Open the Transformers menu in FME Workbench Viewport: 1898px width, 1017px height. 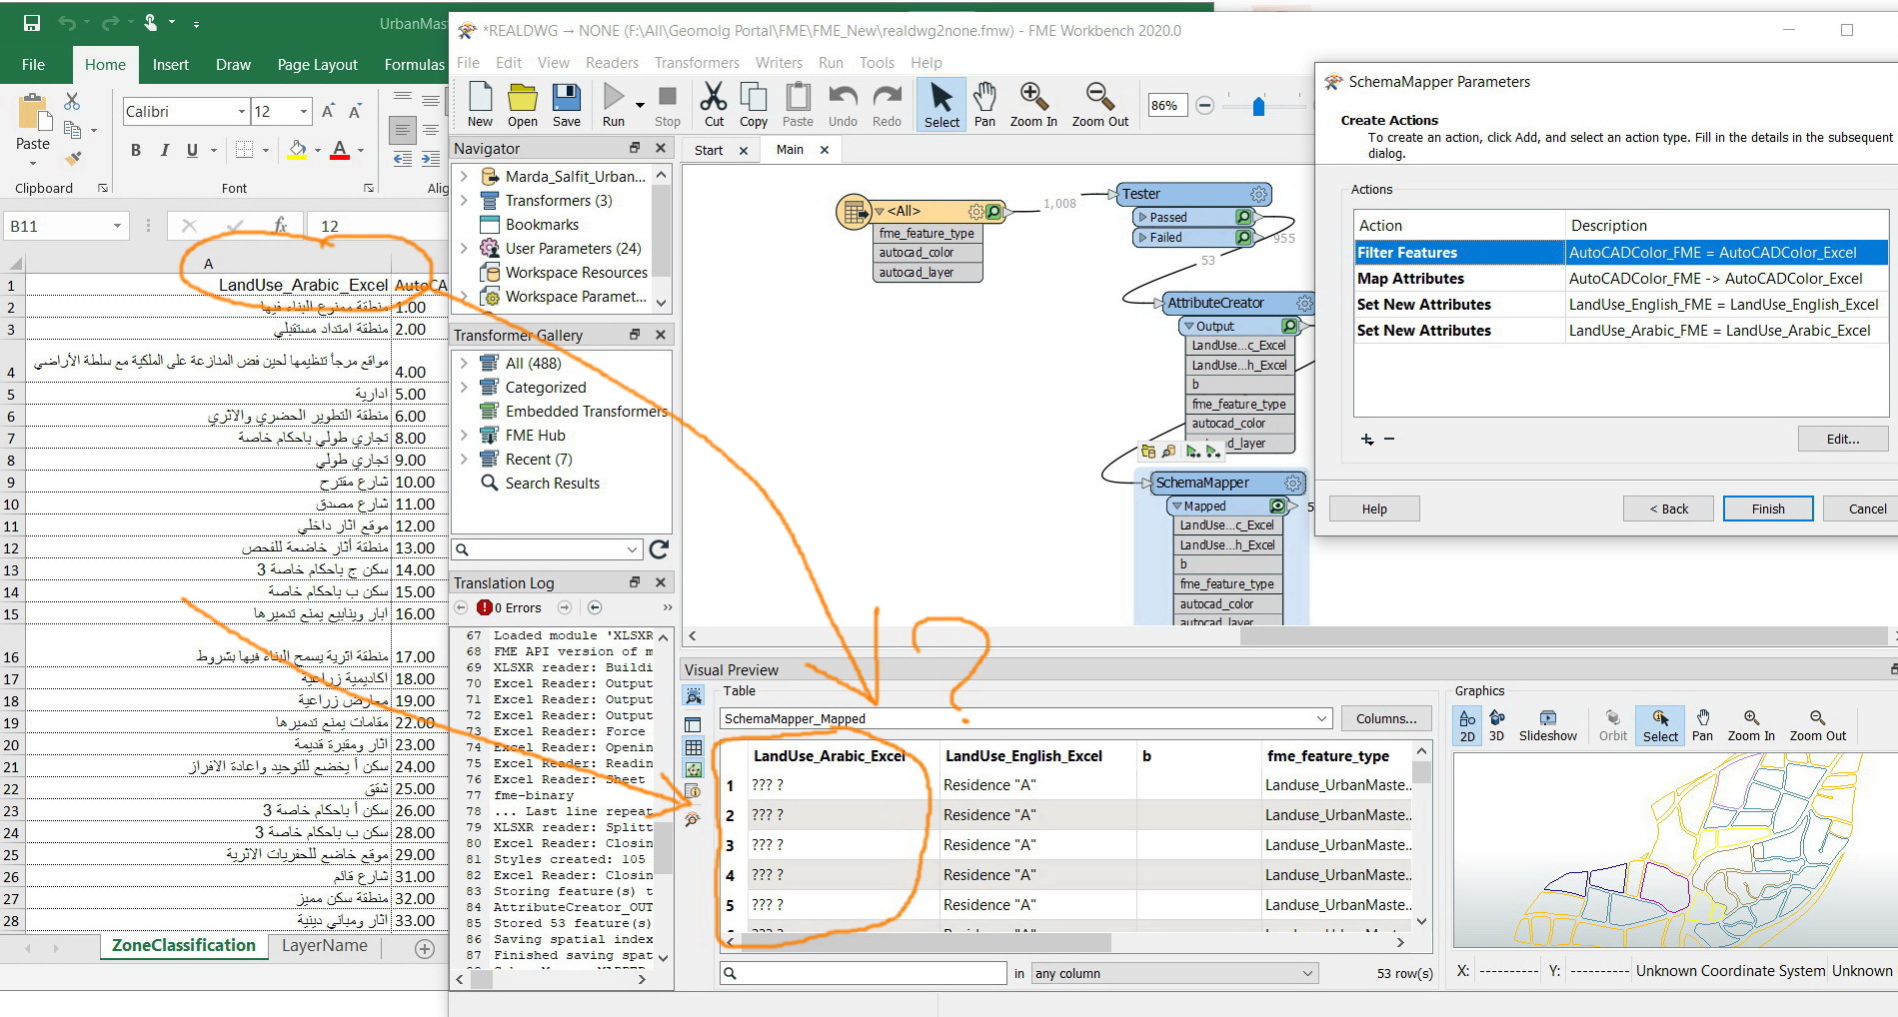pyautogui.click(x=697, y=62)
